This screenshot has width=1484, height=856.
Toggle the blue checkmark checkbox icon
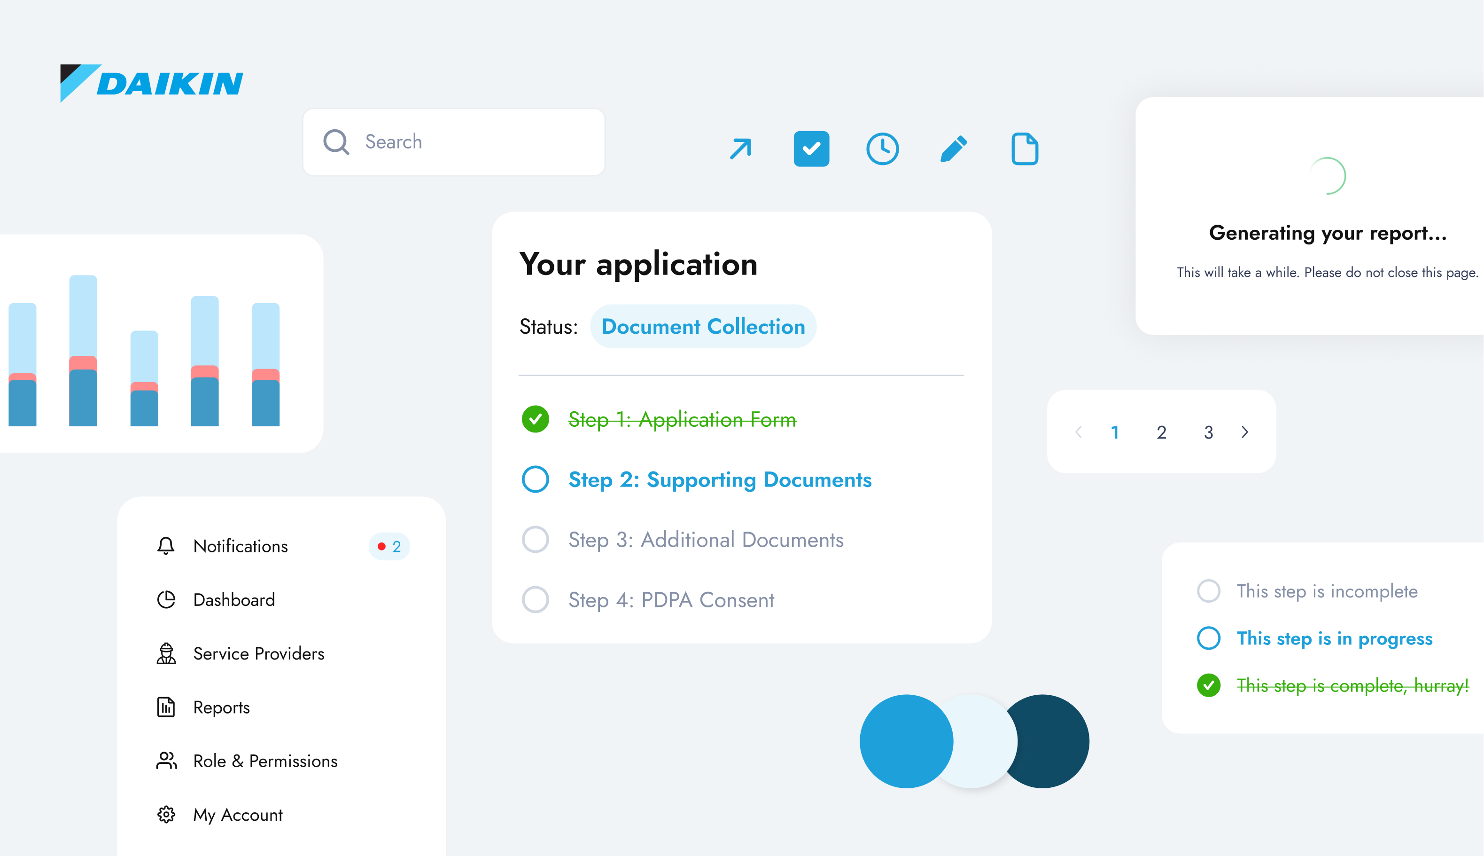click(811, 149)
